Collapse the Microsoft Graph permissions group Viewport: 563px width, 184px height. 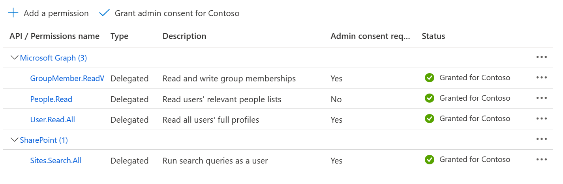tap(15, 58)
